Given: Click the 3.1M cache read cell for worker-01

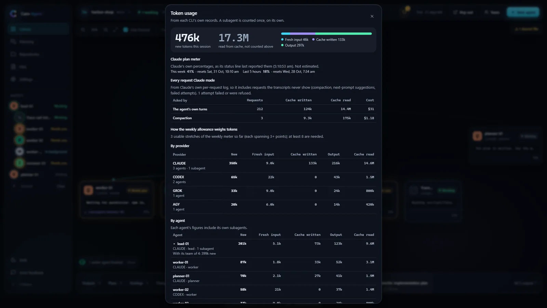Looking at the screenshot, I should click(x=370, y=262).
